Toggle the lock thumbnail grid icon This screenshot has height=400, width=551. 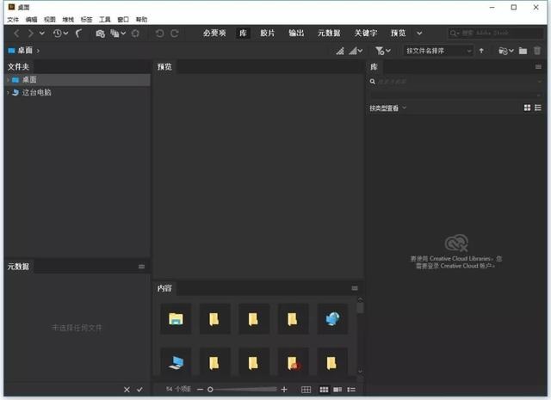pos(306,390)
